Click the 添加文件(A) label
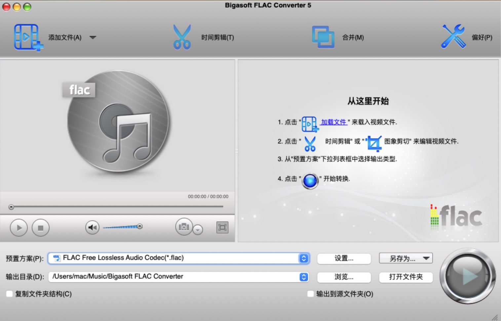The width and height of the screenshot is (501, 321). tap(65, 37)
